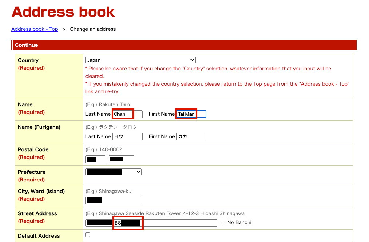The height and width of the screenshot is (242, 369).
Task: Click the Postal Code row label
Action: 33,149
